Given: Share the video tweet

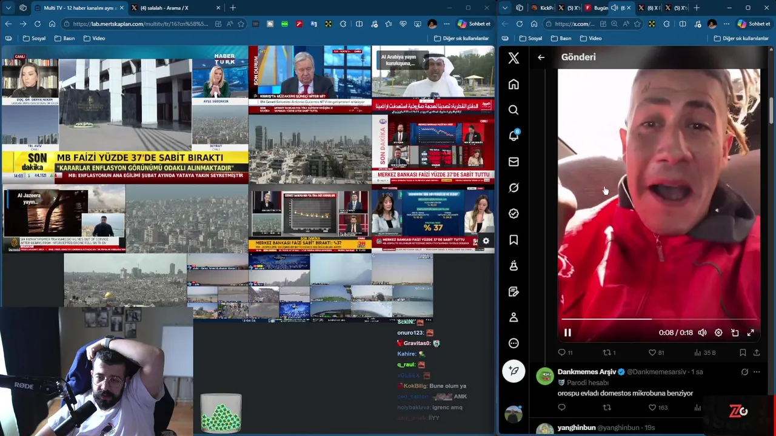Looking at the screenshot, I should tap(757, 352).
